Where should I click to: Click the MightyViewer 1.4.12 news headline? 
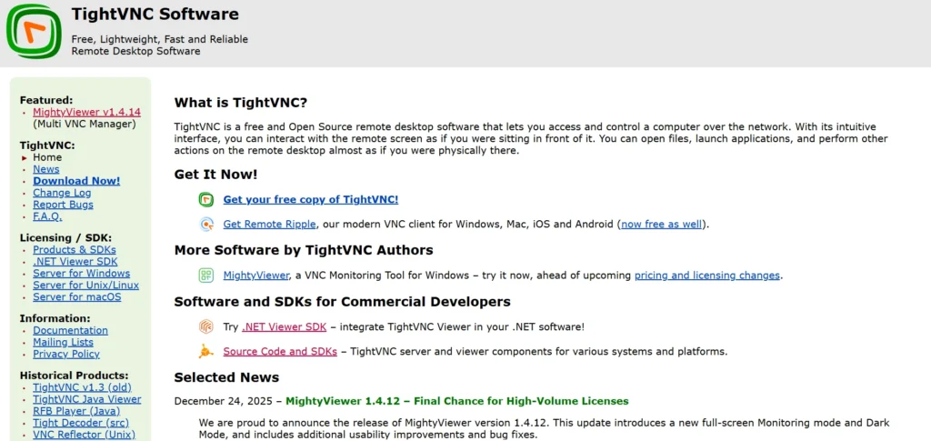456,401
